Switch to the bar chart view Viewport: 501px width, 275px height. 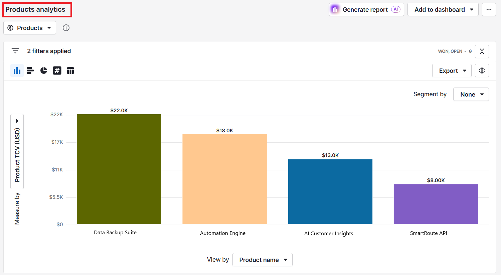pos(30,71)
